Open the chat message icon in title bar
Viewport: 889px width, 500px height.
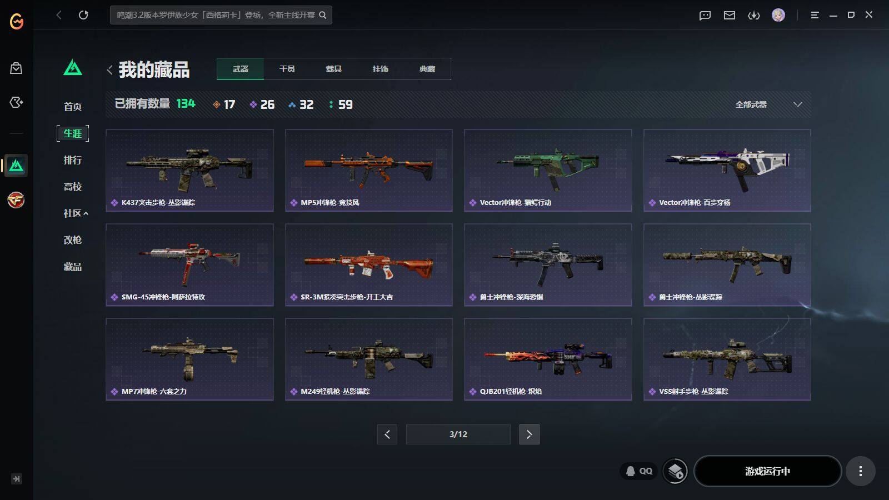coord(705,16)
